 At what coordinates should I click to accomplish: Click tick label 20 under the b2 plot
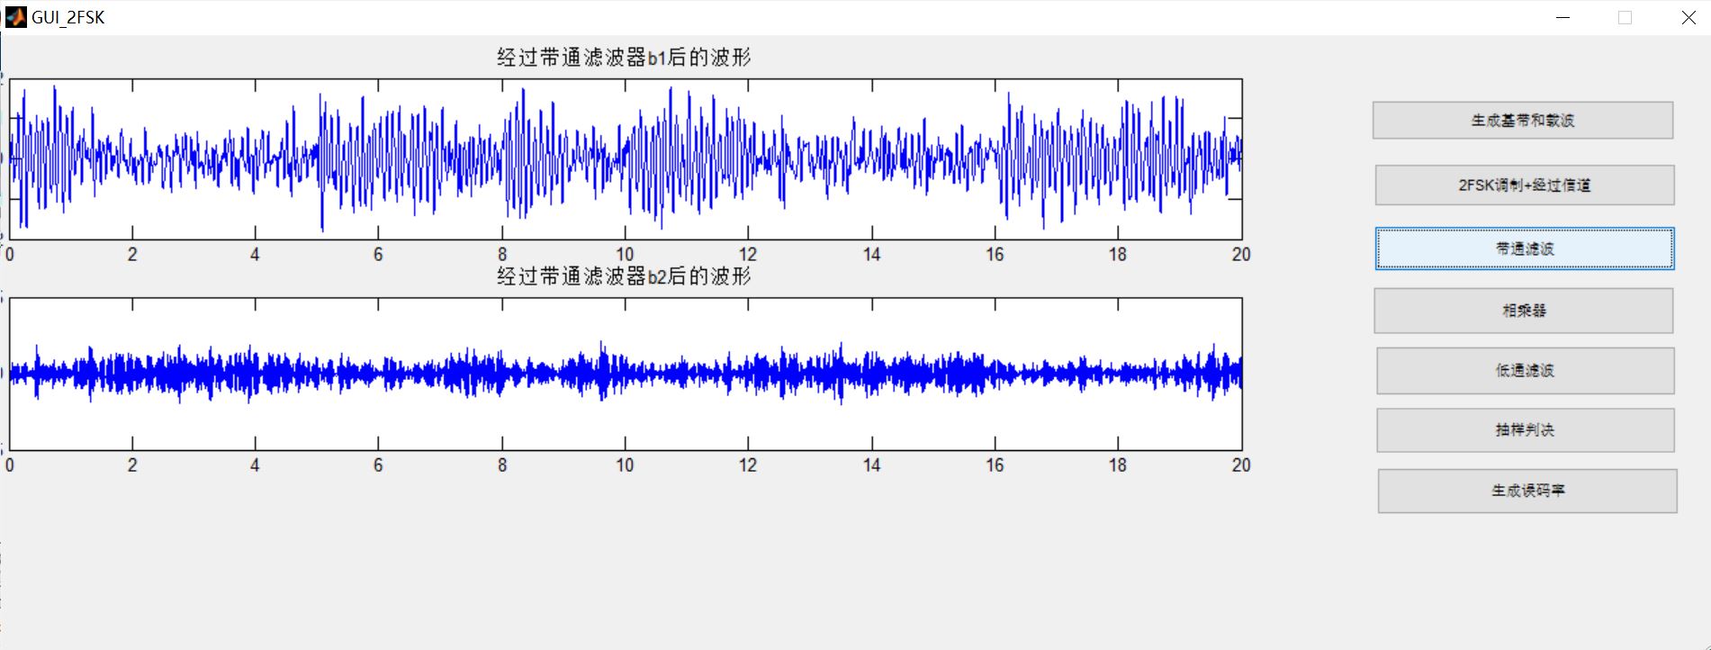[1241, 465]
